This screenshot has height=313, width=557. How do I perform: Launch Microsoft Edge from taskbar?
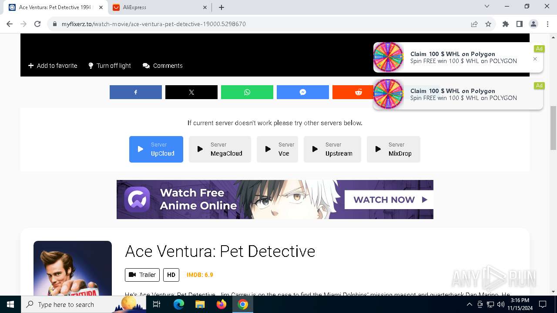[179, 304]
